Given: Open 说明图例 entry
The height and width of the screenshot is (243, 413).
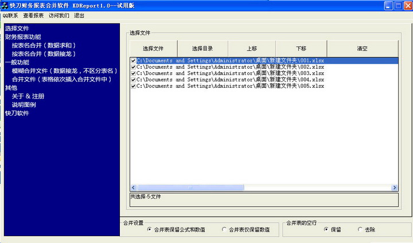Looking at the screenshot, I should tap(24, 105).
